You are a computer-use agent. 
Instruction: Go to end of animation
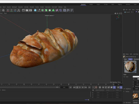pyautogui.click(x=89, y=87)
